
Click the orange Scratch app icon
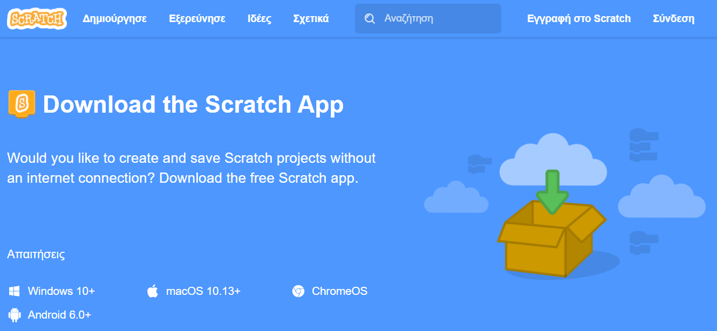click(x=22, y=104)
